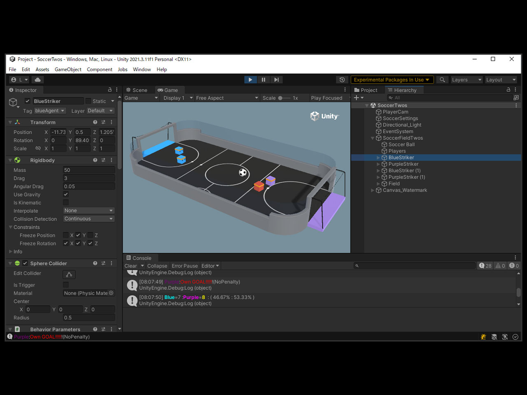Open the undo history icon
The height and width of the screenshot is (395, 527).
342,80
